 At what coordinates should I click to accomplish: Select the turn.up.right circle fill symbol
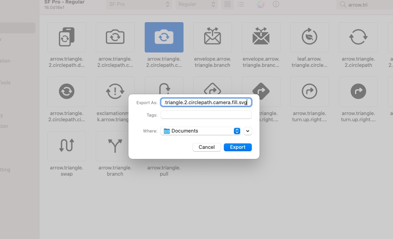(x=358, y=92)
